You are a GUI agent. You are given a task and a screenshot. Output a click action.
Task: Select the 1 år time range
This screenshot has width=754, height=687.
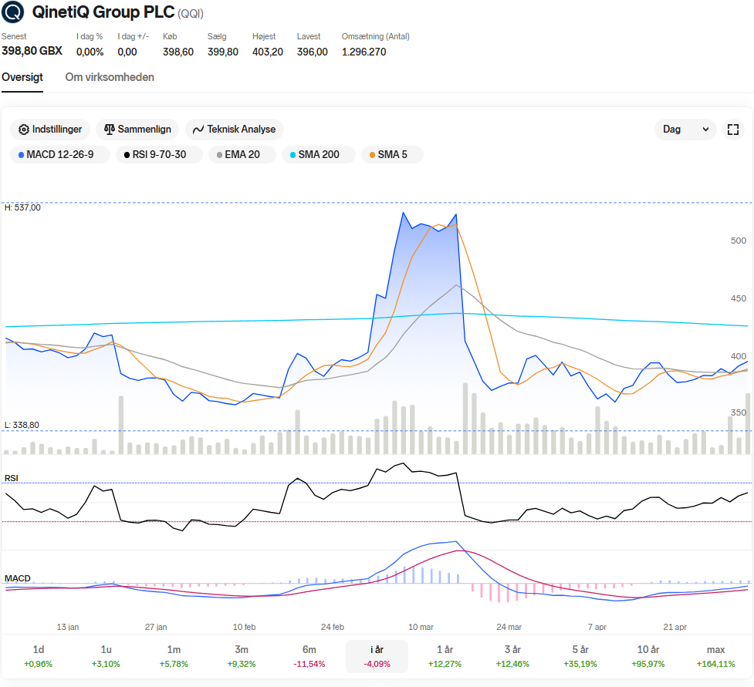pyautogui.click(x=445, y=656)
